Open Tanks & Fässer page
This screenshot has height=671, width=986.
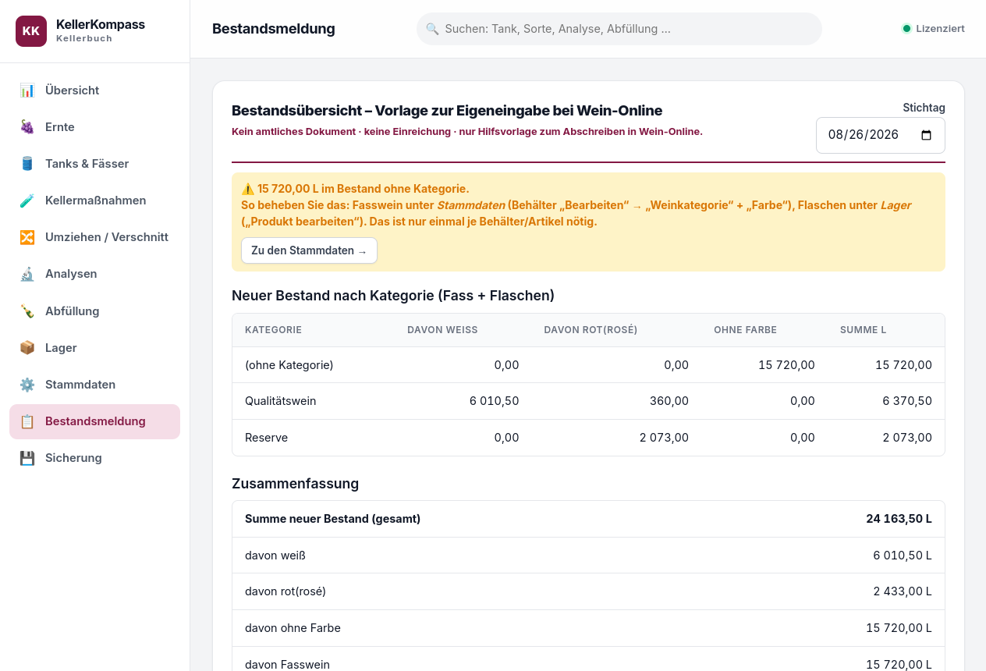[94, 164]
